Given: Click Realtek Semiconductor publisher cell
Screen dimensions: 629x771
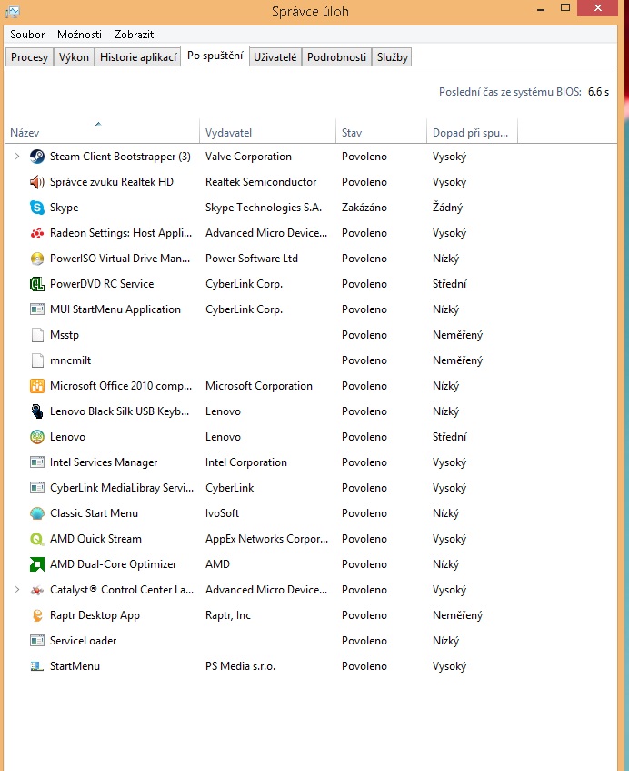Looking at the screenshot, I should (x=261, y=182).
